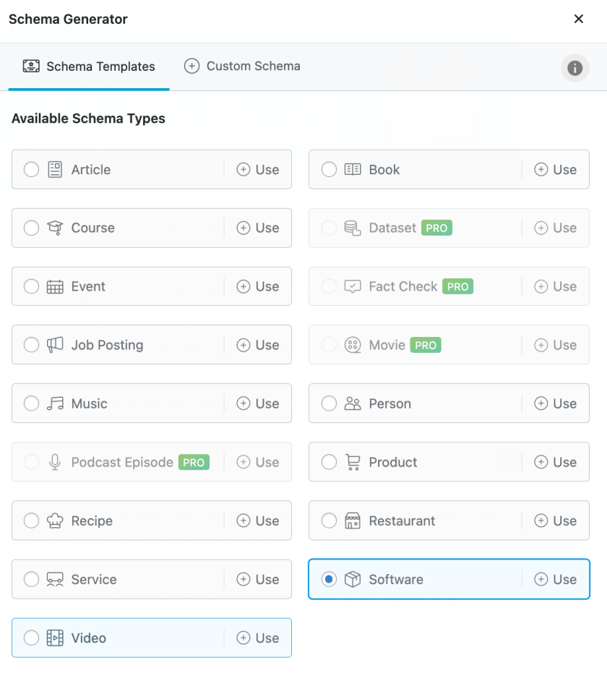Click the Movie film reel icon

pyautogui.click(x=353, y=345)
